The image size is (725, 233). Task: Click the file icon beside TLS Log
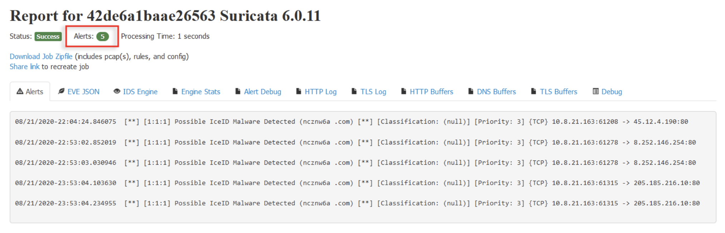tap(354, 91)
